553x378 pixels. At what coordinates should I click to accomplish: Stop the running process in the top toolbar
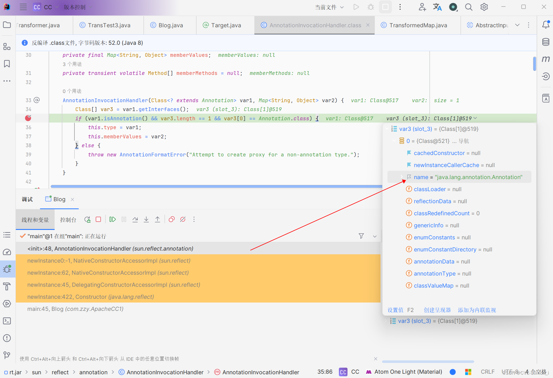385,7
